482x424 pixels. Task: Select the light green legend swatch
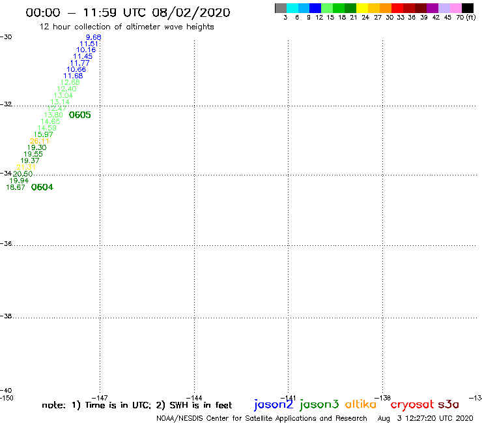point(327,8)
